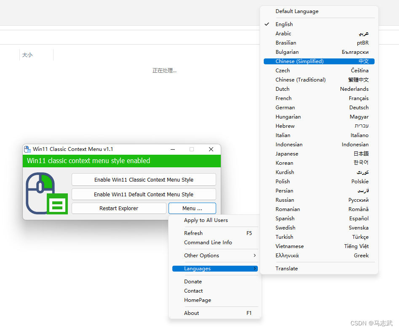
Task: Open the HomePage link
Action: (197, 300)
